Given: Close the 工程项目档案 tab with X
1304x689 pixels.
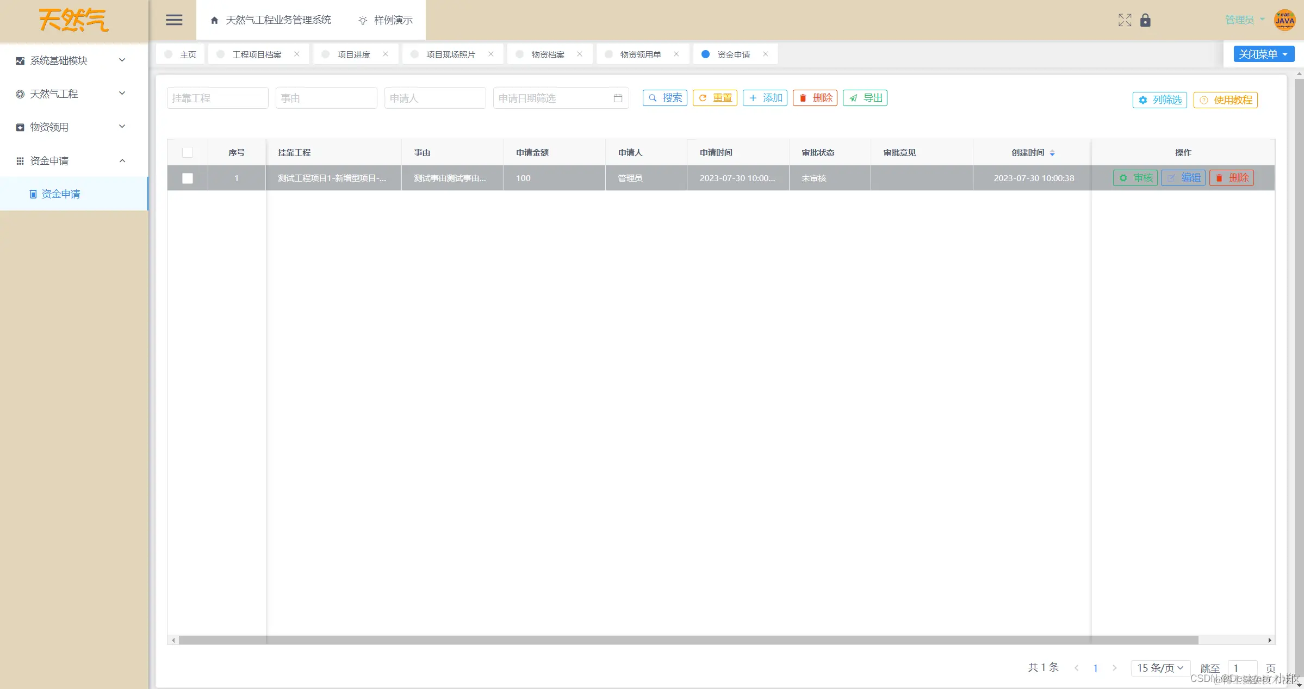Looking at the screenshot, I should [x=297, y=54].
